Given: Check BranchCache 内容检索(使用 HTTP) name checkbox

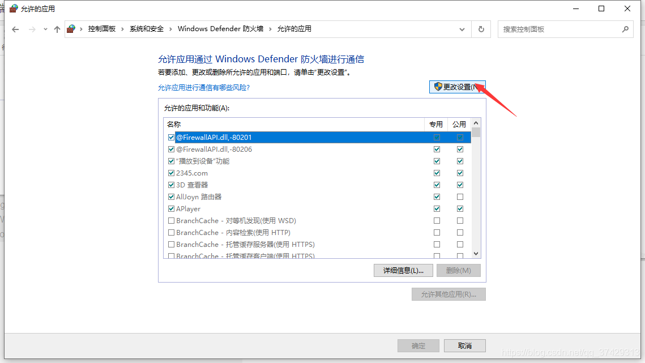Looking at the screenshot, I should (171, 233).
